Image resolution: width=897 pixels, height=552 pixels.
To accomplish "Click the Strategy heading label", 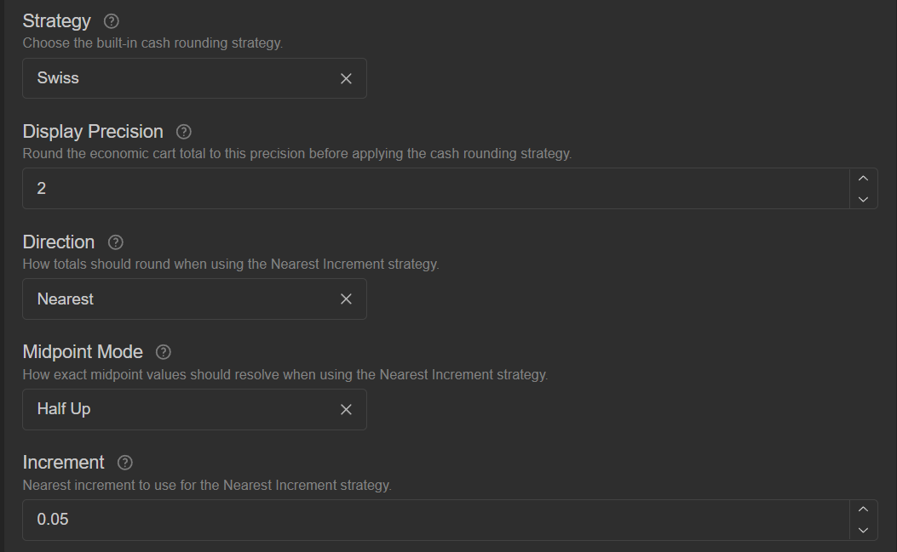I will pyautogui.click(x=56, y=21).
